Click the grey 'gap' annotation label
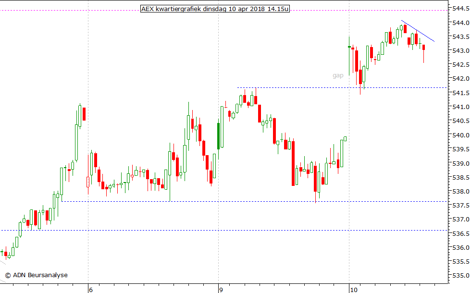Image resolution: width=471 pixels, height=293 pixels. pyautogui.click(x=338, y=75)
